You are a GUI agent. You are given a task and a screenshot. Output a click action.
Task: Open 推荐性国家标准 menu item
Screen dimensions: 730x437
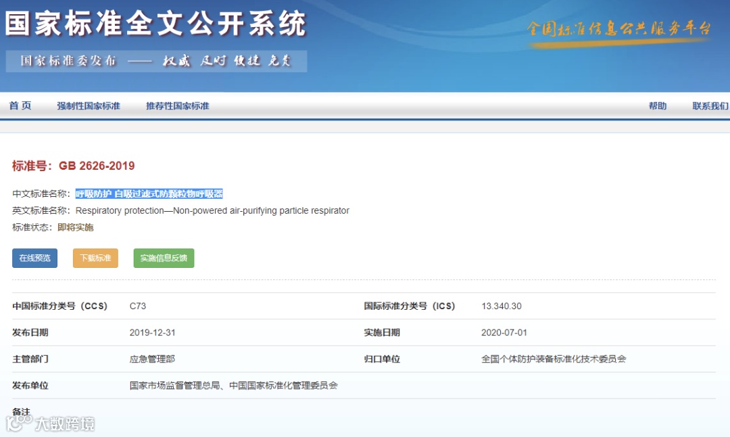coord(177,106)
